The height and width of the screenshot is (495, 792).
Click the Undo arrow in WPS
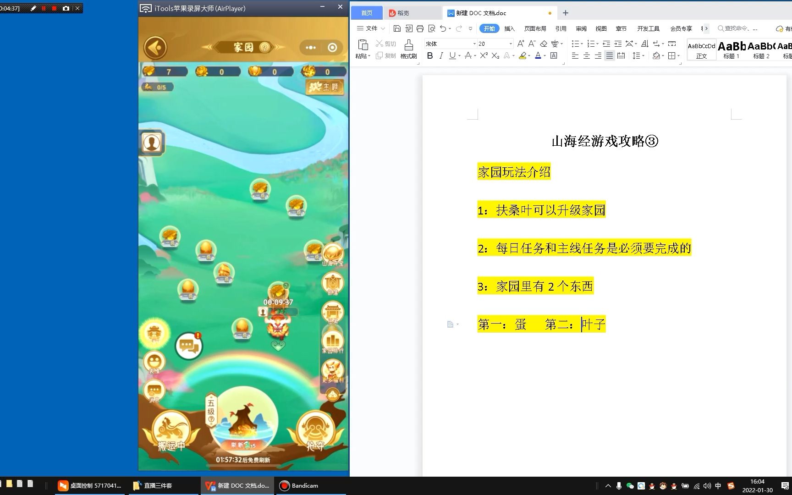click(443, 28)
